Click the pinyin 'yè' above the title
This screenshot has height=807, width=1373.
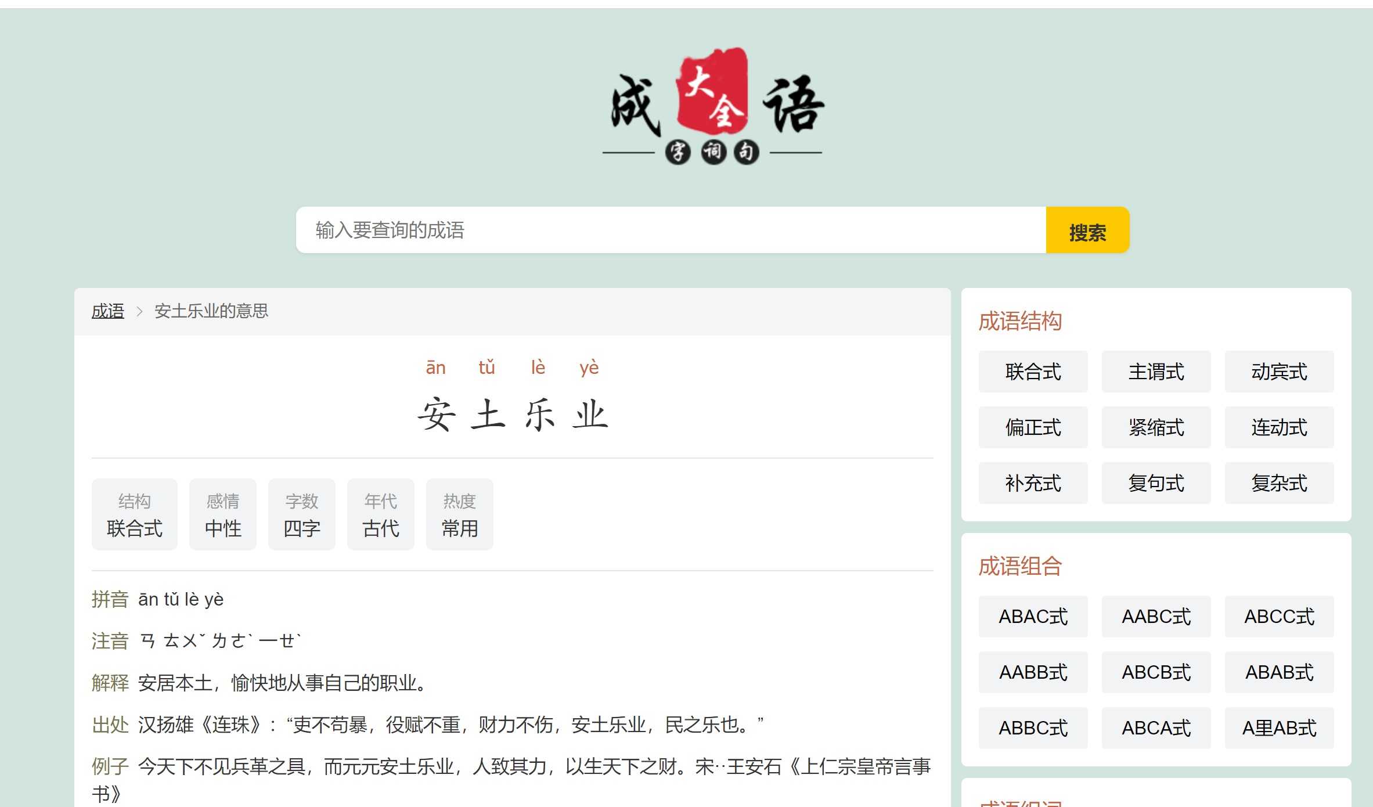coord(589,368)
